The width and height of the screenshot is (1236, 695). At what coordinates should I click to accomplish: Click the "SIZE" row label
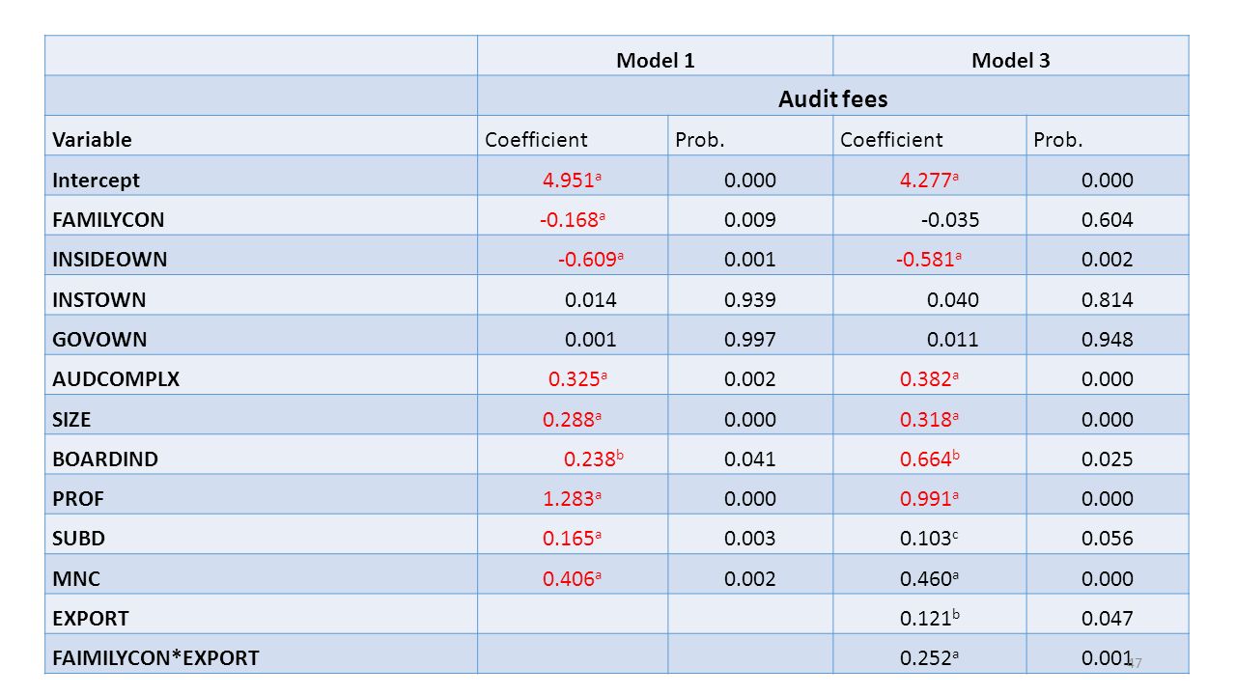(x=71, y=420)
